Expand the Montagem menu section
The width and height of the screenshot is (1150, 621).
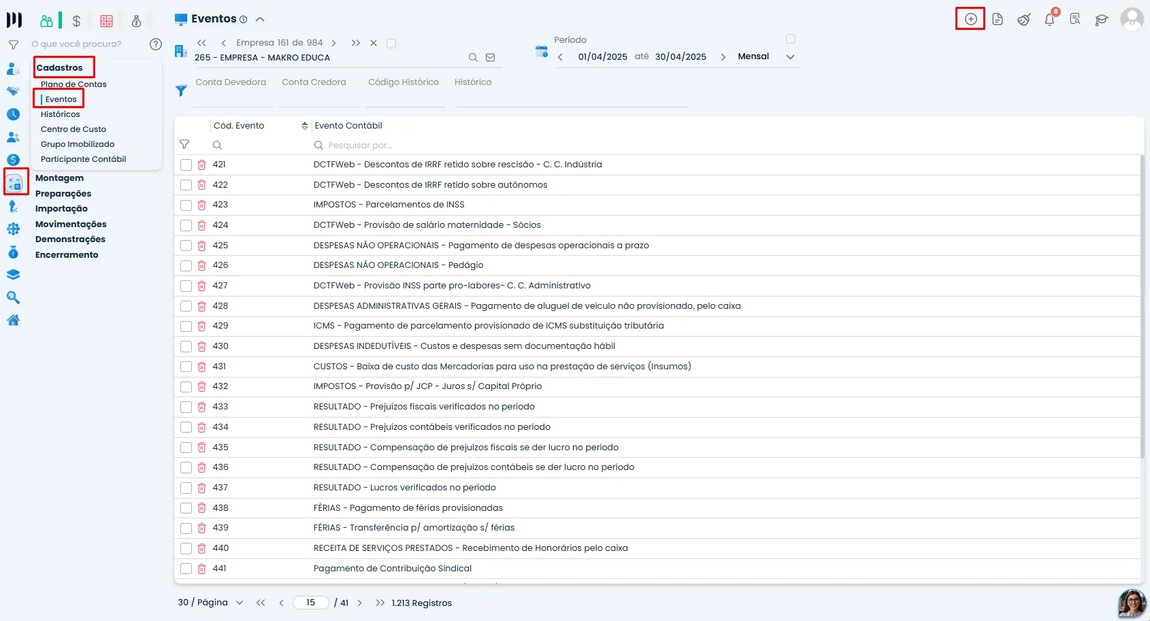pos(59,178)
